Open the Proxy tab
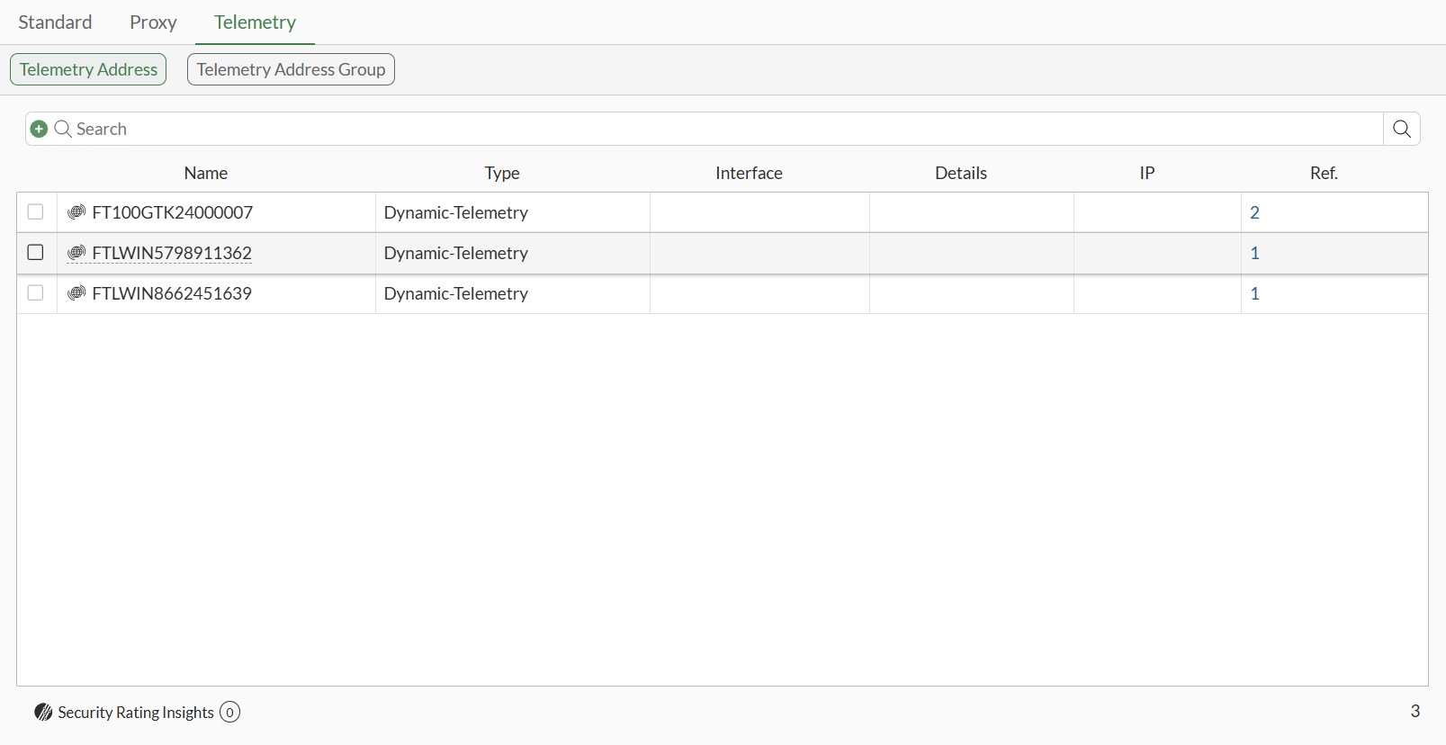 click(x=153, y=22)
